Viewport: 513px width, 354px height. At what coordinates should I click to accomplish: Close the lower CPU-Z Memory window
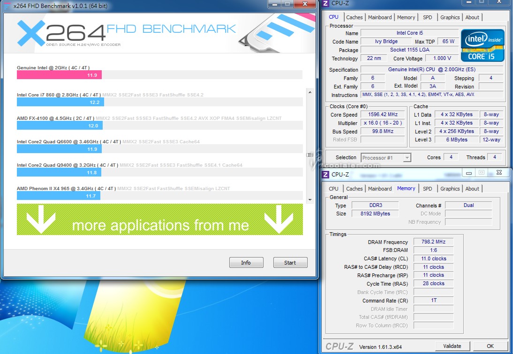499,173
